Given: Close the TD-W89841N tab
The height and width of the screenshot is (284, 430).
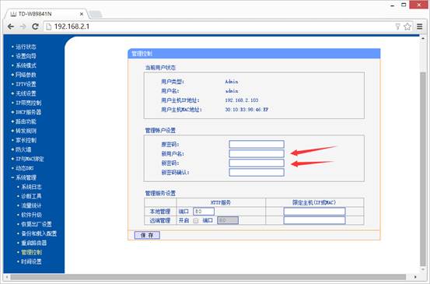Looking at the screenshot, I should pos(82,14).
